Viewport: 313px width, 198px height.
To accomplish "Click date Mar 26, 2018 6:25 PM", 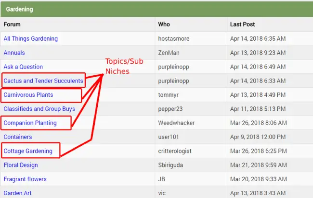I will click(259, 151).
